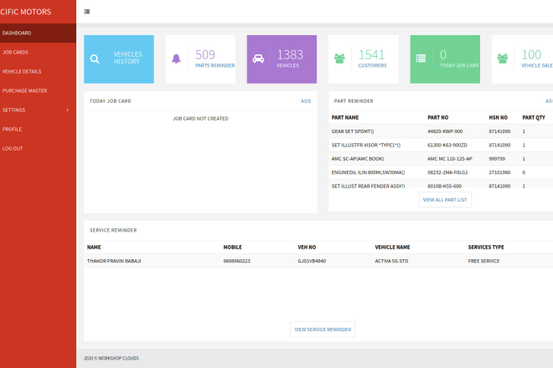
Task: Click mobile number 9898960223
Action: pos(236,261)
